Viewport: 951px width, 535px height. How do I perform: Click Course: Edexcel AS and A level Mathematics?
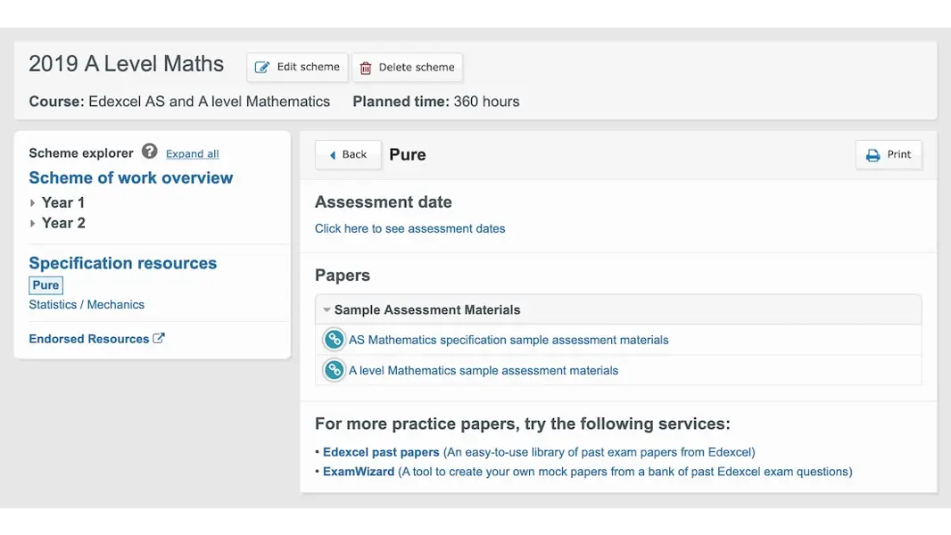coord(179,102)
